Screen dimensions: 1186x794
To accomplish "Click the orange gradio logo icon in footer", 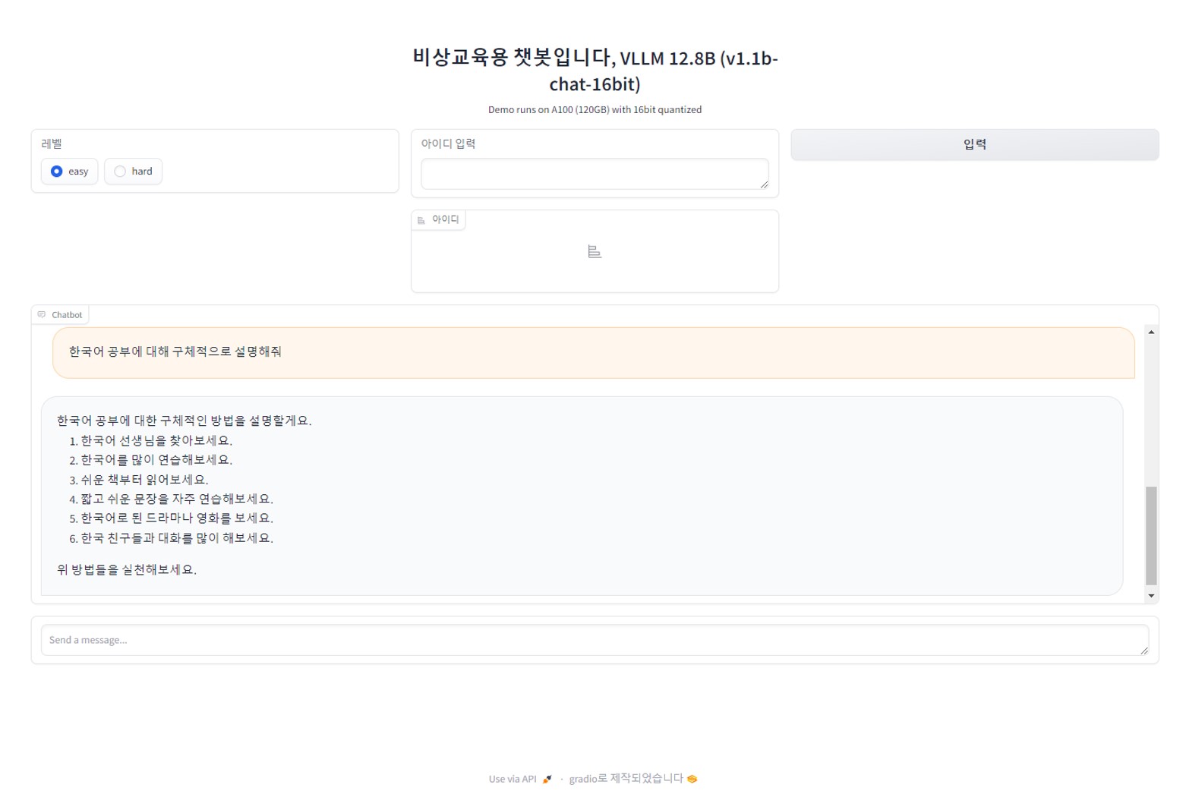I will 692,779.
